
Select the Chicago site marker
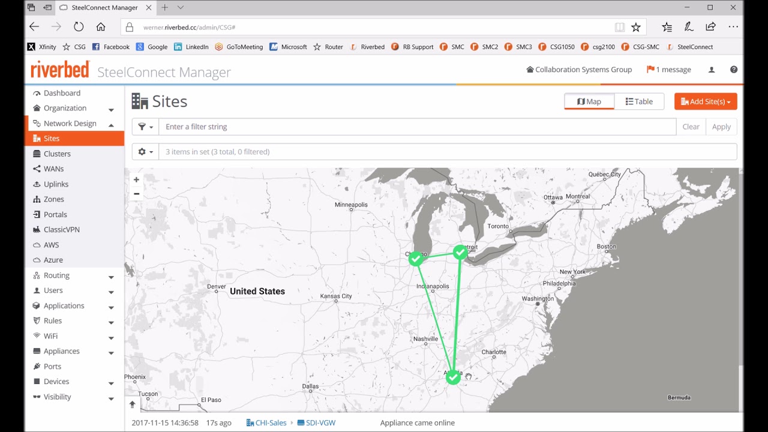[x=416, y=259]
